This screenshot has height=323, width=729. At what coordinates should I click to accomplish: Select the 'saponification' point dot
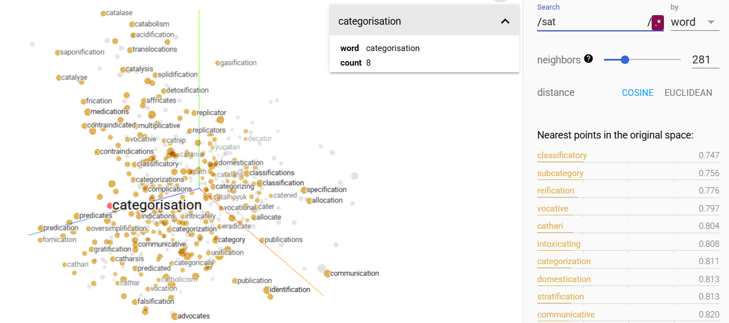[x=57, y=53]
